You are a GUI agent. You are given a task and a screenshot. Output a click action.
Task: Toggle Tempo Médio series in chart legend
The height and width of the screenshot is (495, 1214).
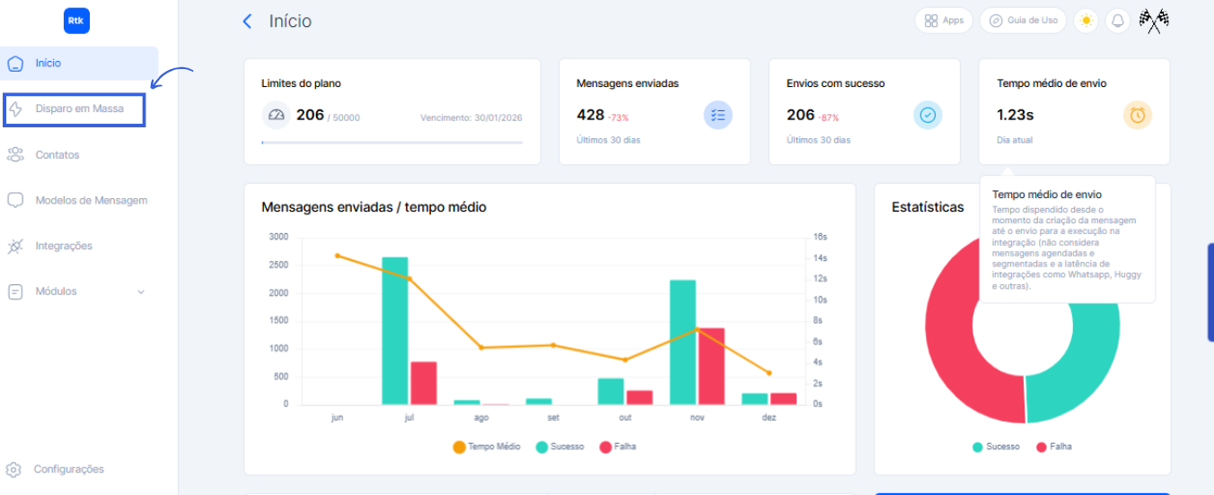pyautogui.click(x=486, y=447)
